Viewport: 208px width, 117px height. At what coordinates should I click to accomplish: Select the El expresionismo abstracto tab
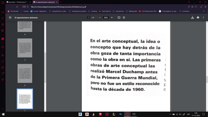tap(45, 2)
